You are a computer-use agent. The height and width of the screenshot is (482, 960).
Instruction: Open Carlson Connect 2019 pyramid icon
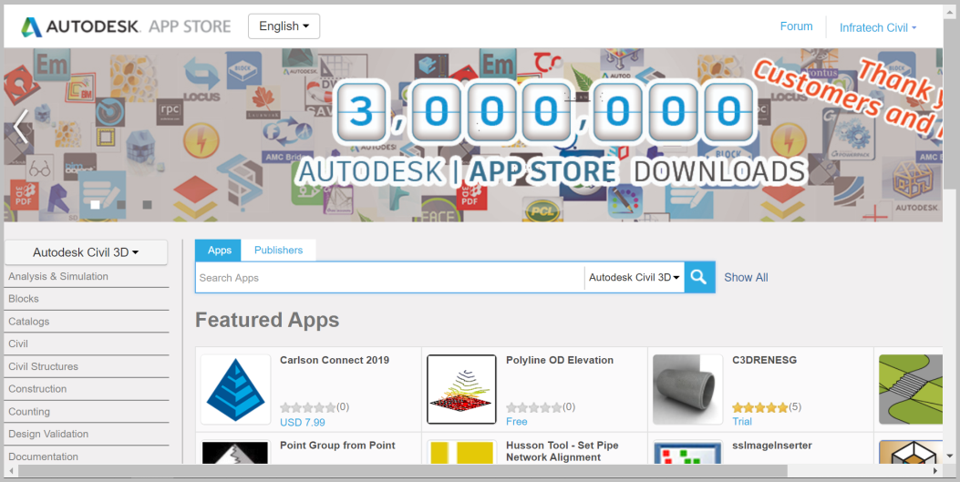(x=236, y=390)
